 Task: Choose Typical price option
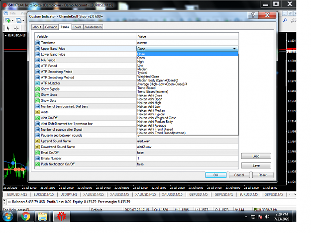coord(188,73)
